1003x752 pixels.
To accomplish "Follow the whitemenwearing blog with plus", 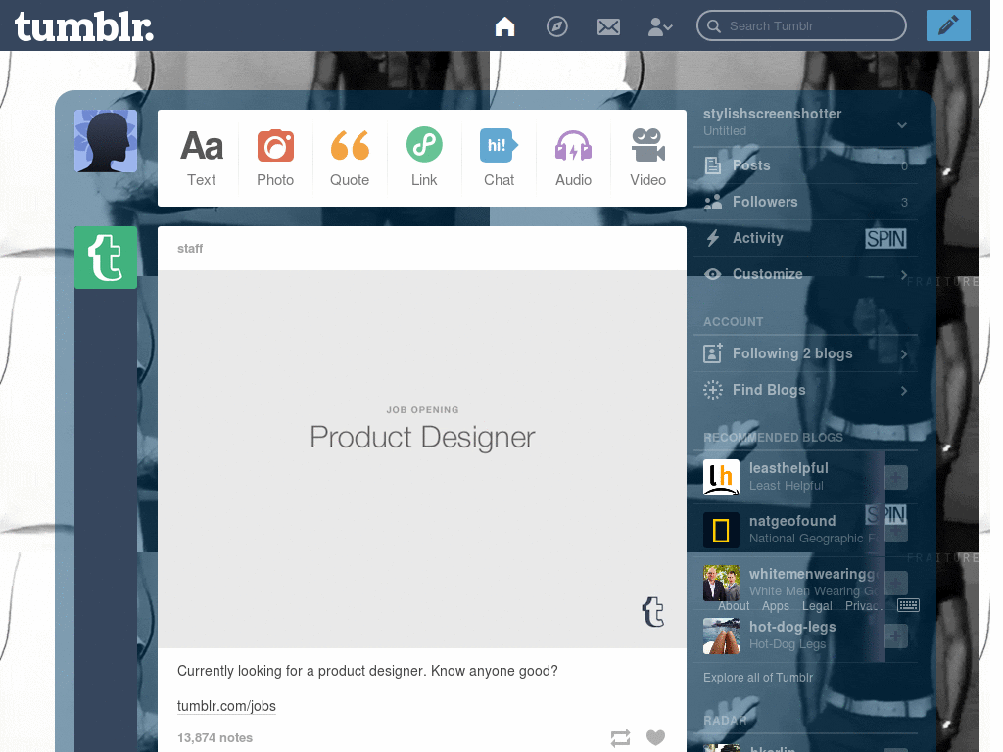I will pos(895,583).
